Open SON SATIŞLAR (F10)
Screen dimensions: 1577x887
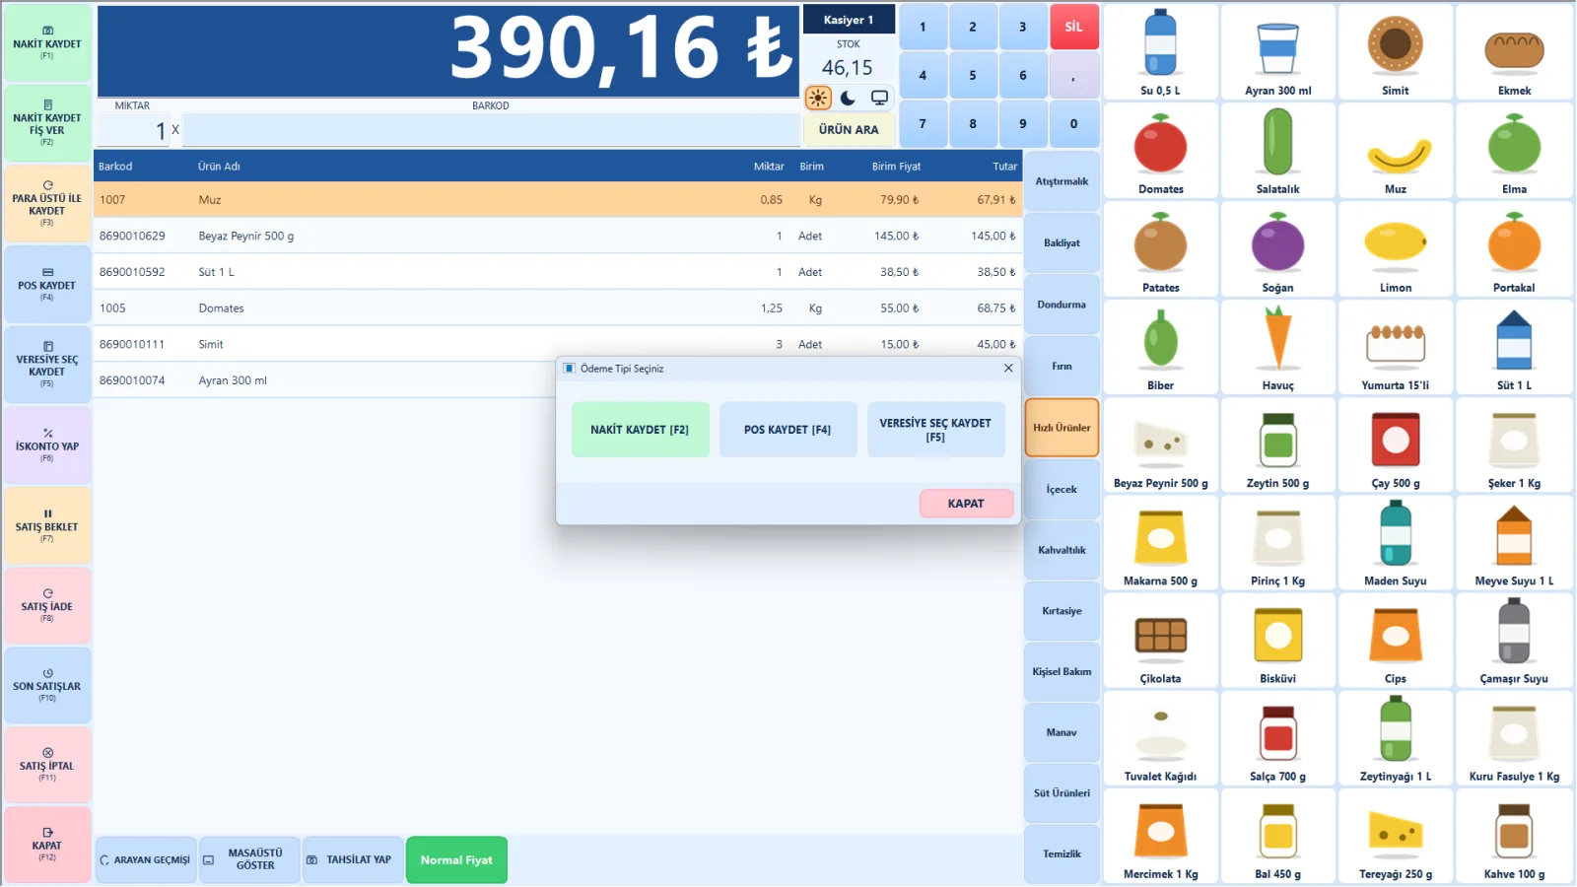[x=47, y=685]
